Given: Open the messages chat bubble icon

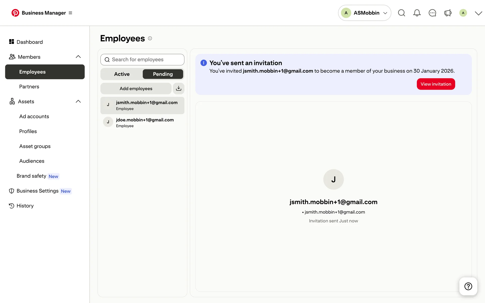Looking at the screenshot, I should pyautogui.click(x=432, y=13).
